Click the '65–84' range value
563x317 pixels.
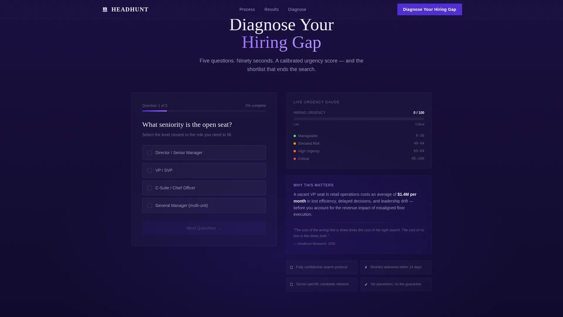coord(419,151)
